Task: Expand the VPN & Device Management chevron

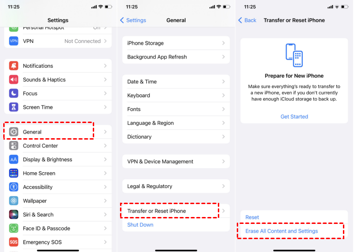Action: (x=223, y=161)
